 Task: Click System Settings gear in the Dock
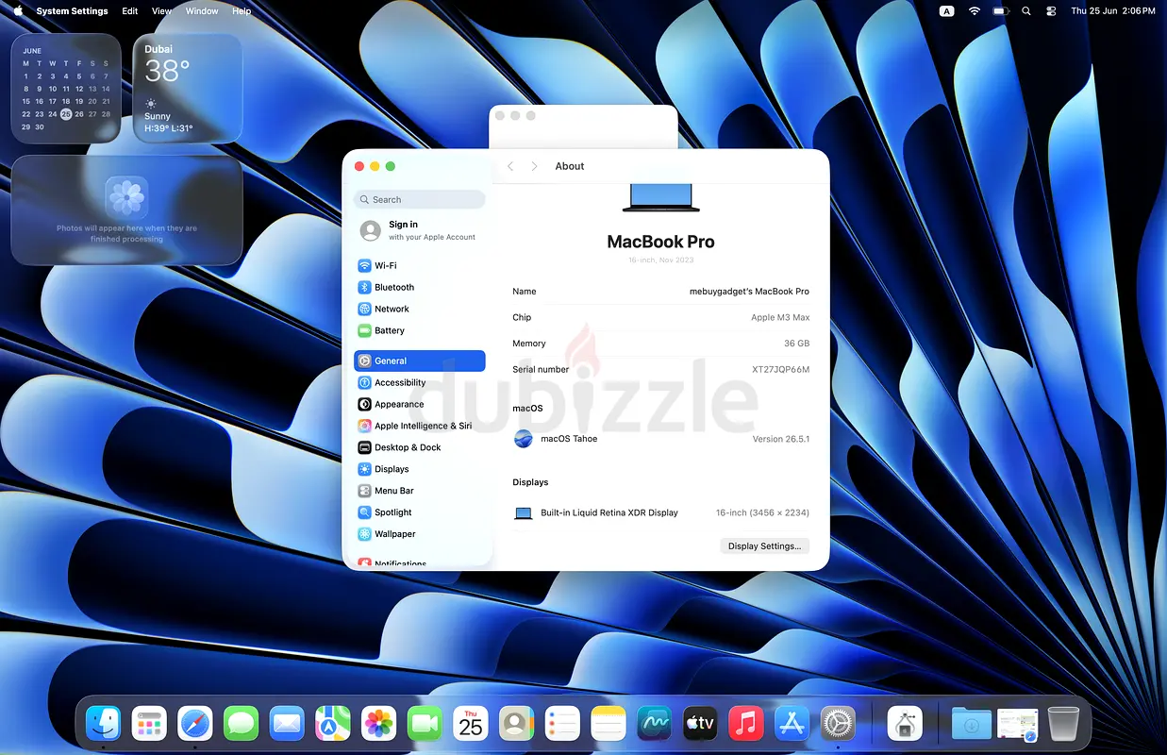(839, 724)
